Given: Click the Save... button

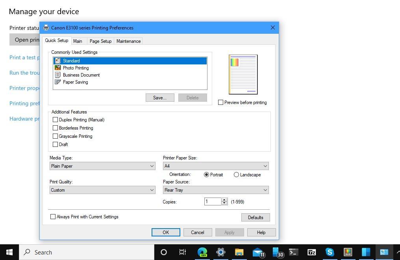Looking at the screenshot, I should 160,98.
